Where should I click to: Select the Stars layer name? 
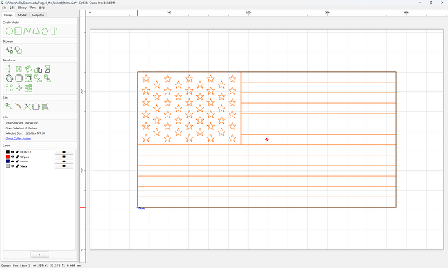point(23,166)
